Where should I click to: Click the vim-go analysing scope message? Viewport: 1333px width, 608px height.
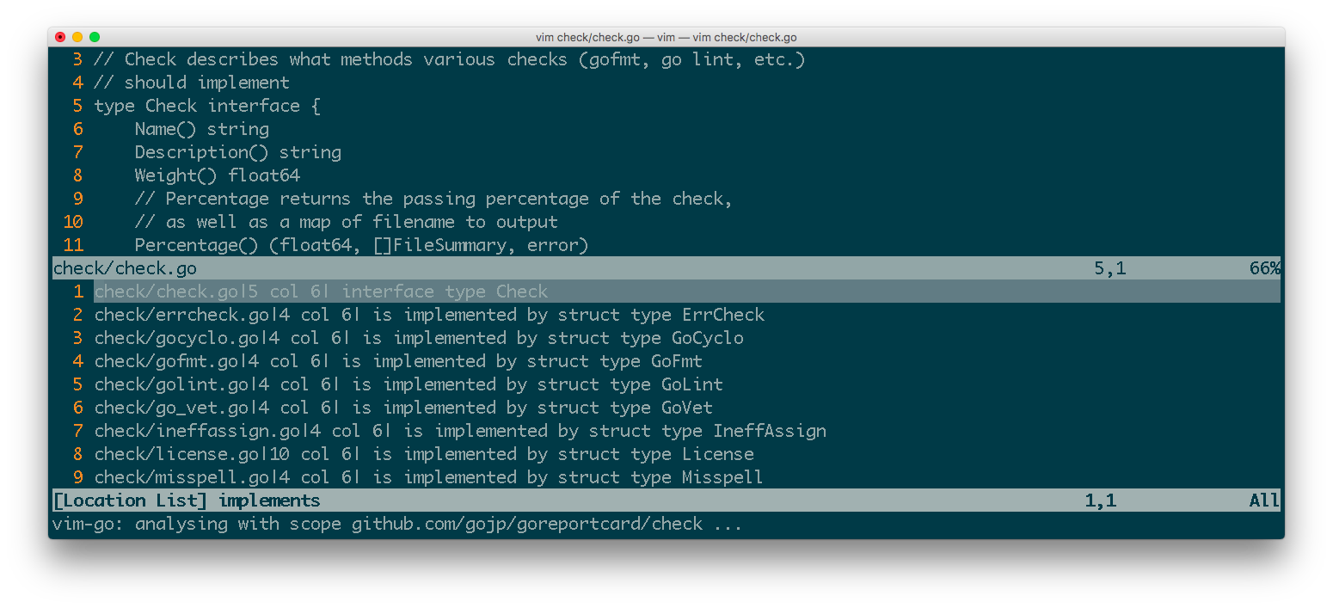[396, 524]
